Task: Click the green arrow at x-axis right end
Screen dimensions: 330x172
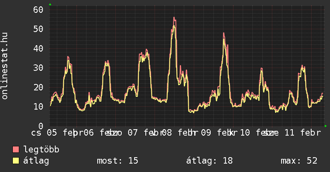Action: [326, 126]
